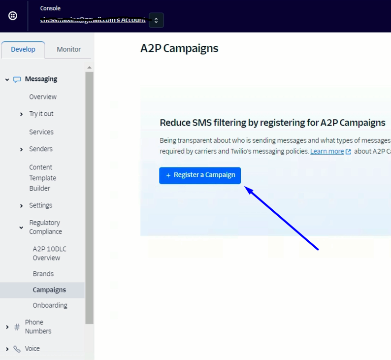
Task: Expand the Try it out submenu
Action: click(21, 114)
